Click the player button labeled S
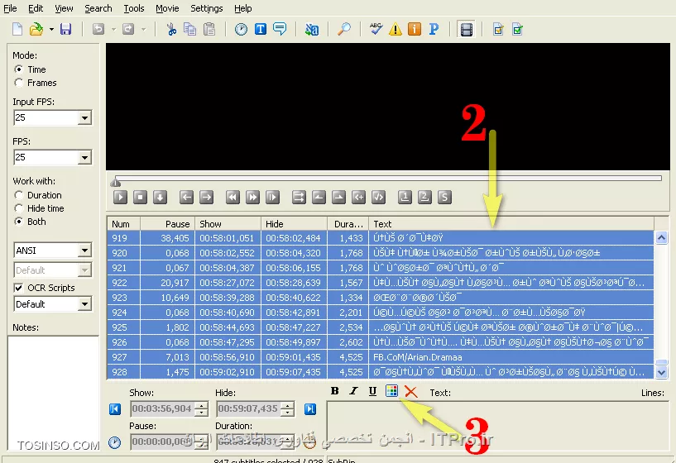Screen dimensions: 676x463 point(444,198)
